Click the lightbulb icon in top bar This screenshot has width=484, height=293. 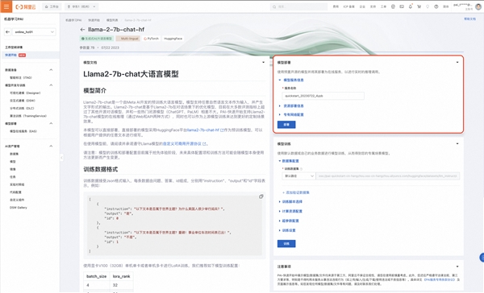pyautogui.click(x=428, y=6)
